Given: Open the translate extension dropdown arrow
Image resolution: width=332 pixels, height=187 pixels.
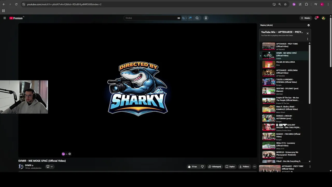Looking at the screenshot, I should (186, 18).
